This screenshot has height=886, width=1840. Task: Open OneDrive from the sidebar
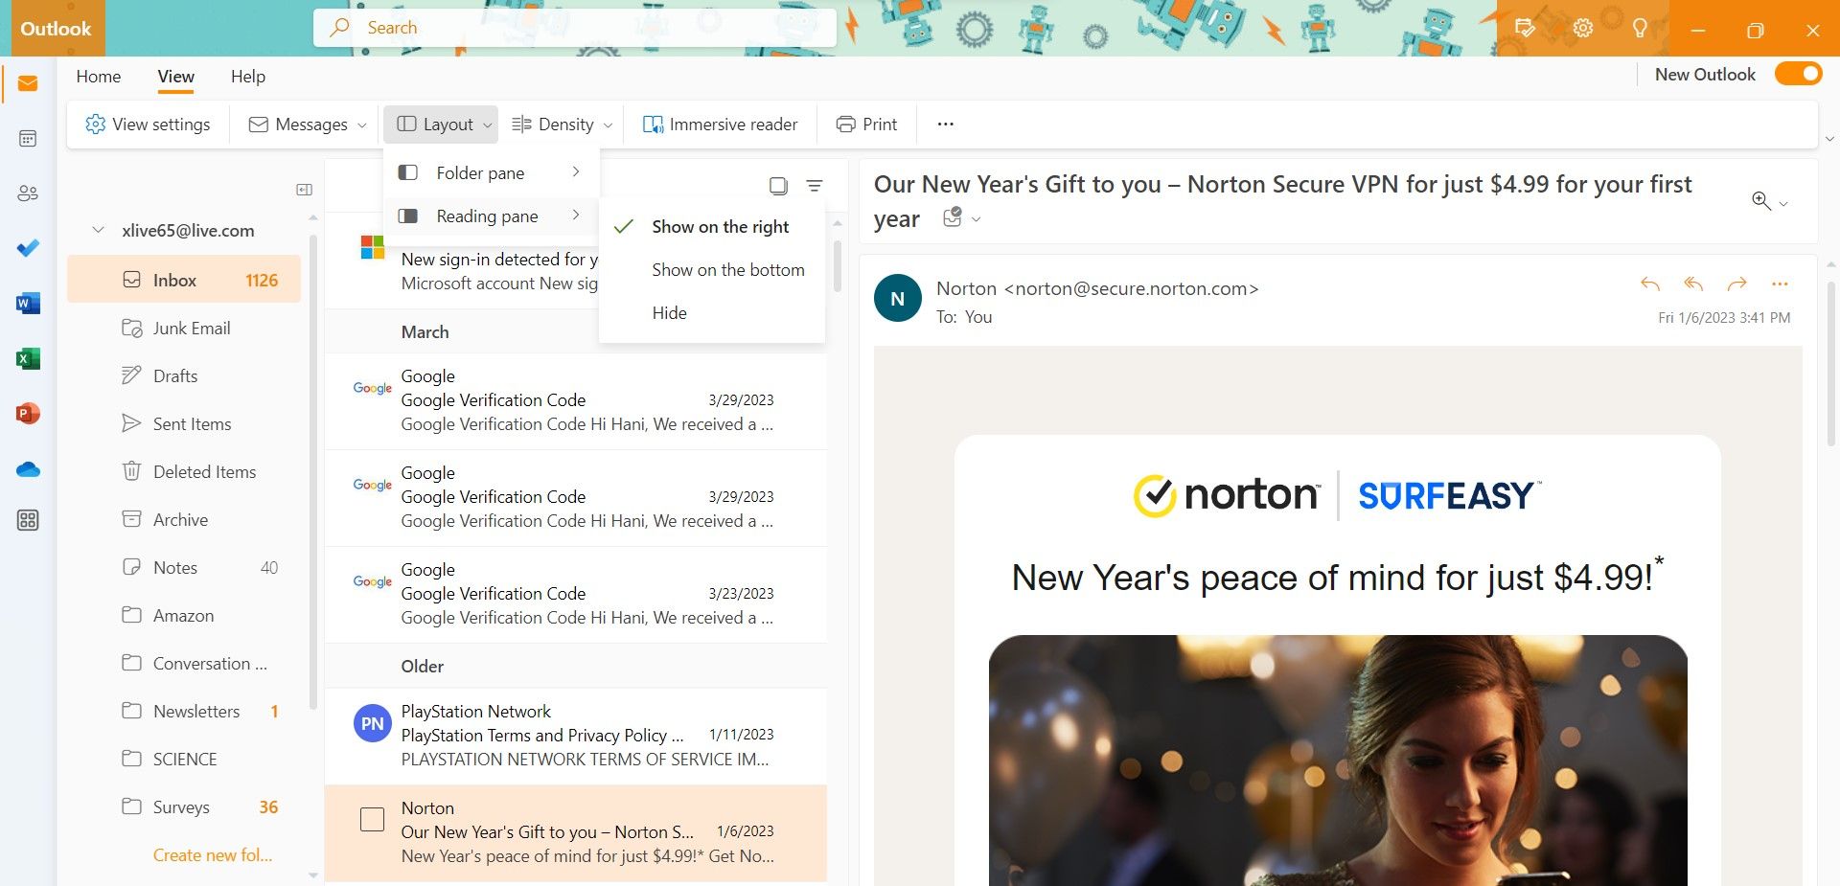28,469
